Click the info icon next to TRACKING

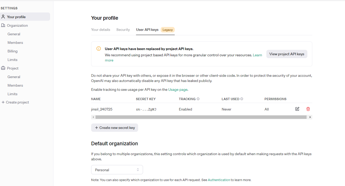(198, 99)
